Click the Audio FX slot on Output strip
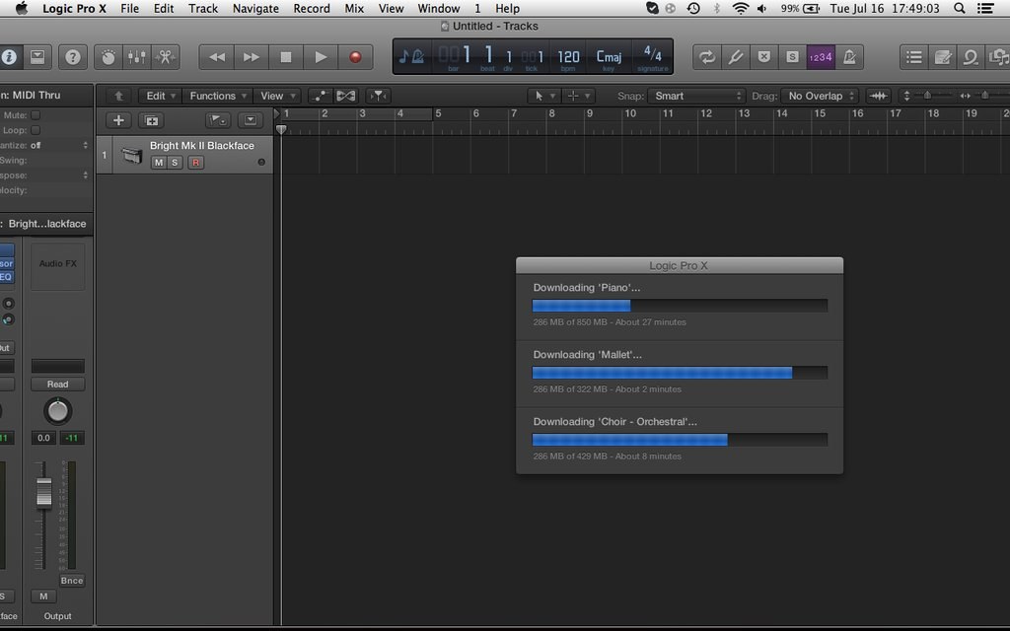The width and height of the screenshot is (1010, 631). [x=58, y=266]
